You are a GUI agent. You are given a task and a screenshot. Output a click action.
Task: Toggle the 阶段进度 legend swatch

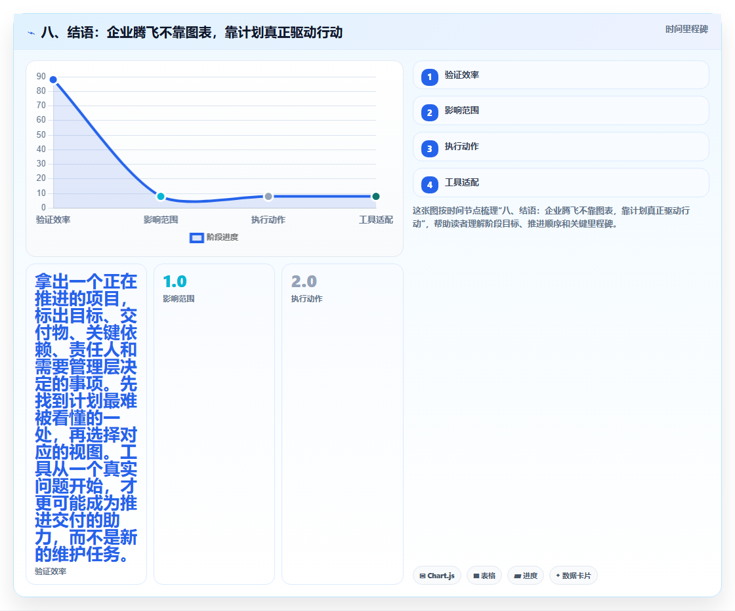(196, 238)
